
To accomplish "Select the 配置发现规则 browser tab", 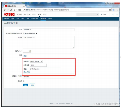I will click(15, 6).
